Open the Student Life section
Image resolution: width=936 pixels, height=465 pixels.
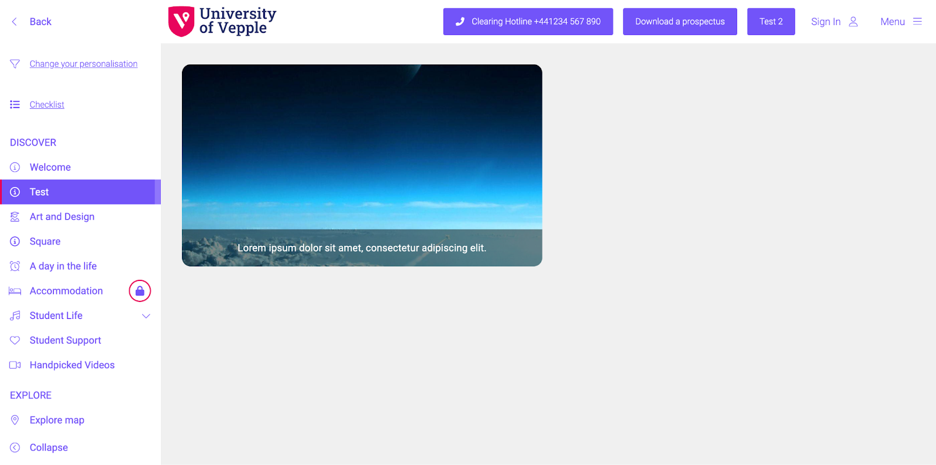[x=56, y=315]
